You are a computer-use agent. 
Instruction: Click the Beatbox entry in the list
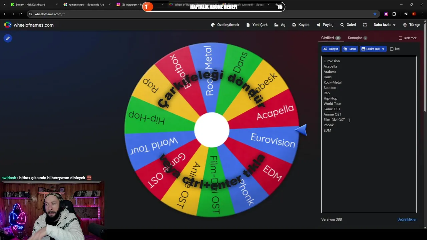pyautogui.click(x=330, y=88)
